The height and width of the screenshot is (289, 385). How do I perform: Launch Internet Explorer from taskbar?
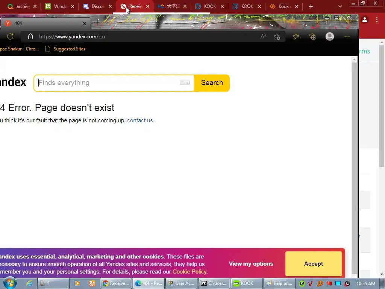tap(29, 283)
